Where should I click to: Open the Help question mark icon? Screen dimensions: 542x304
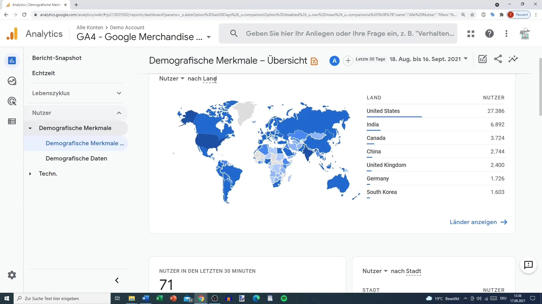[x=489, y=34]
